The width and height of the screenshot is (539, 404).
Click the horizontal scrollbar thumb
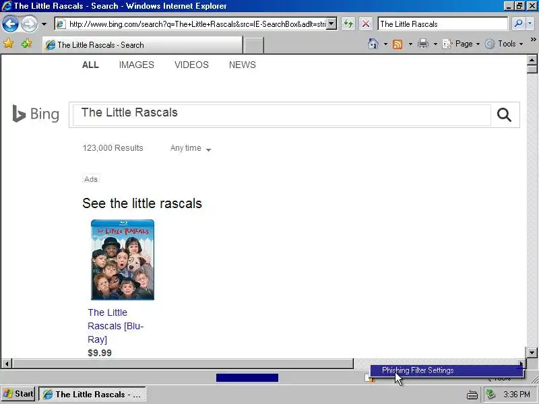[183, 364]
